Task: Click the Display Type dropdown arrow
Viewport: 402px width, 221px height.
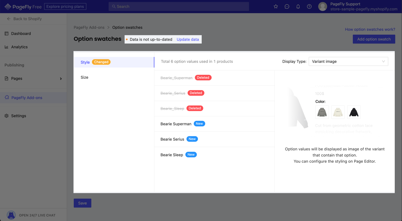Action: [x=383, y=61]
